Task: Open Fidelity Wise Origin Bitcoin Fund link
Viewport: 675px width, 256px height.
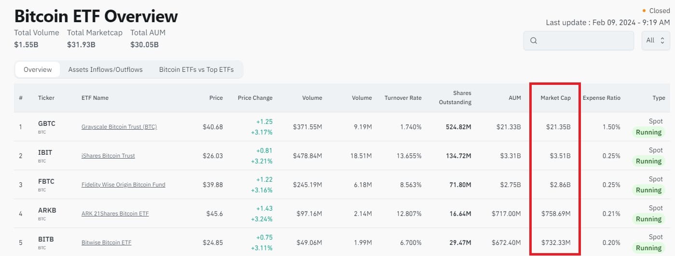Action: 124,185
